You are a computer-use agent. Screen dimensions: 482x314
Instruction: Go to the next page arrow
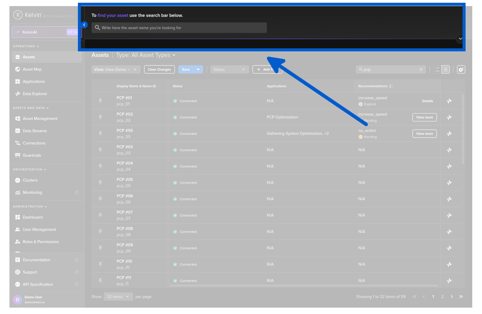pyautogui.click(x=452, y=297)
